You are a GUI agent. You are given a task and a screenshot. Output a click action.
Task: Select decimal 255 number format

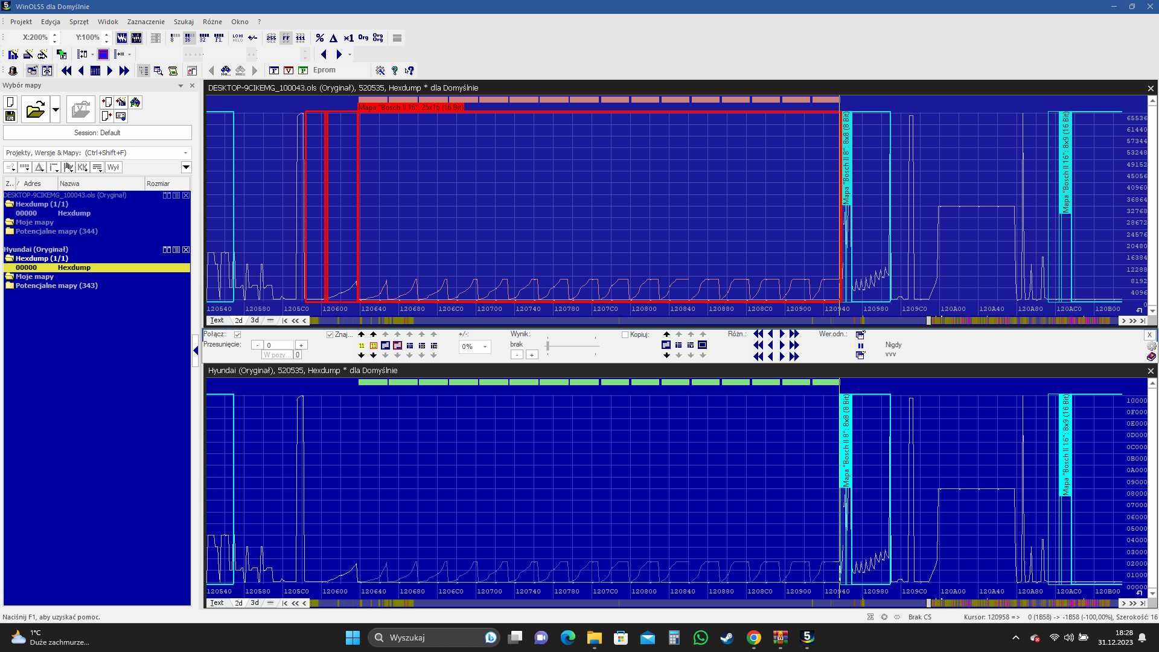(x=271, y=37)
